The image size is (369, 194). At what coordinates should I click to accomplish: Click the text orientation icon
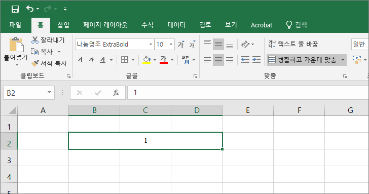[x=245, y=44]
